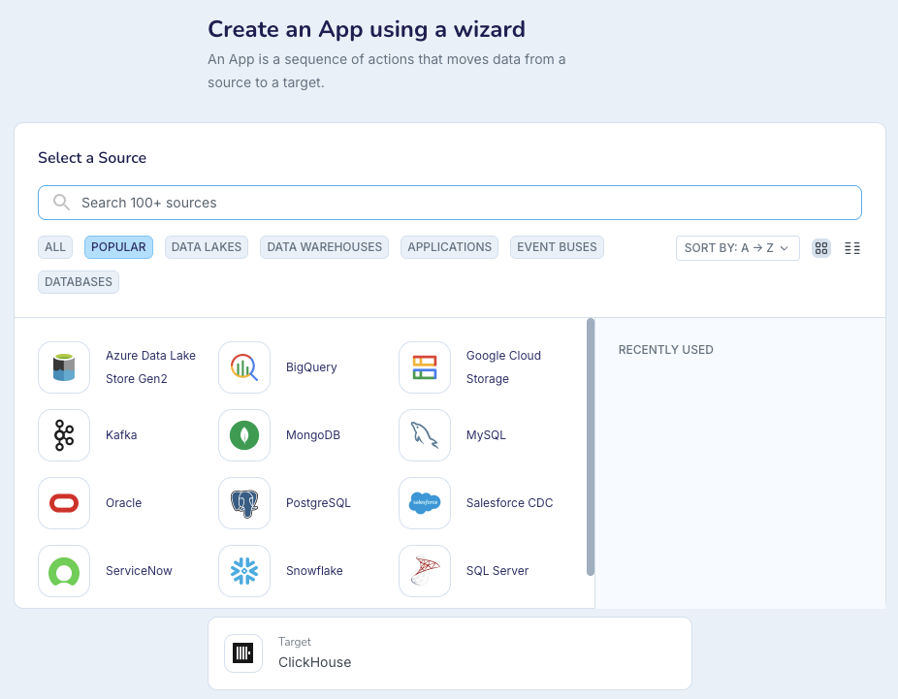
Task: Pick the Google Cloud Storage icon
Action: click(x=425, y=367)
